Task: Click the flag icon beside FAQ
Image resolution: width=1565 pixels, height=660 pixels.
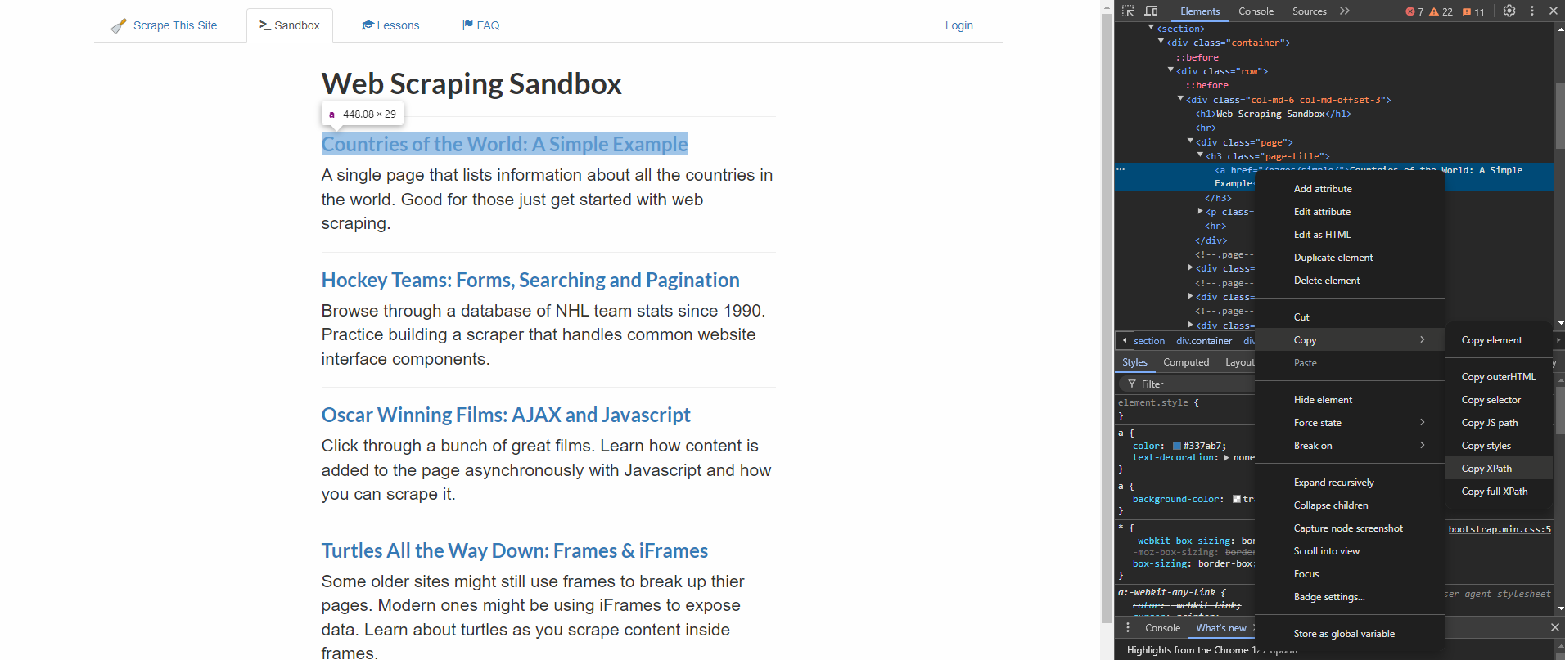Action: tap(467, 25)
